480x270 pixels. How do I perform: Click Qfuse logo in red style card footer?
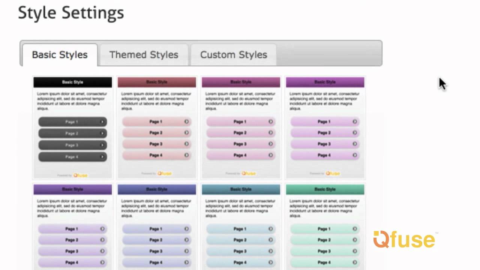point(164,173)
